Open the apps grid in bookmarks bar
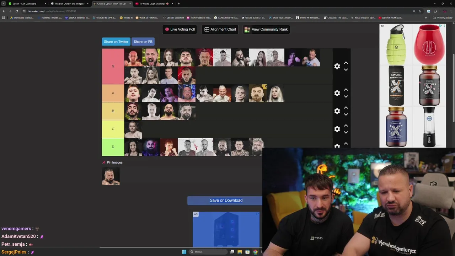The image size is (455, 256). coord(4,17)
